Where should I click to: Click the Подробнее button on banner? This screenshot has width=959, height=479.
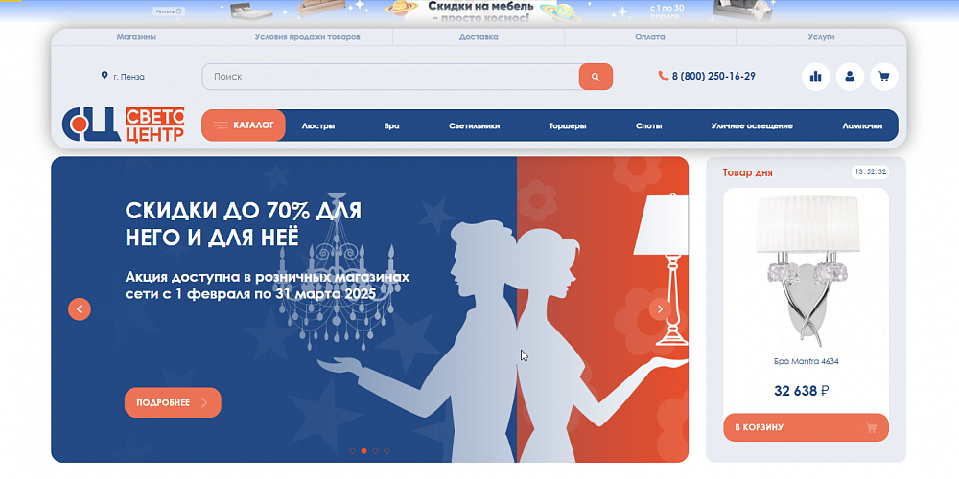(173, 402)
